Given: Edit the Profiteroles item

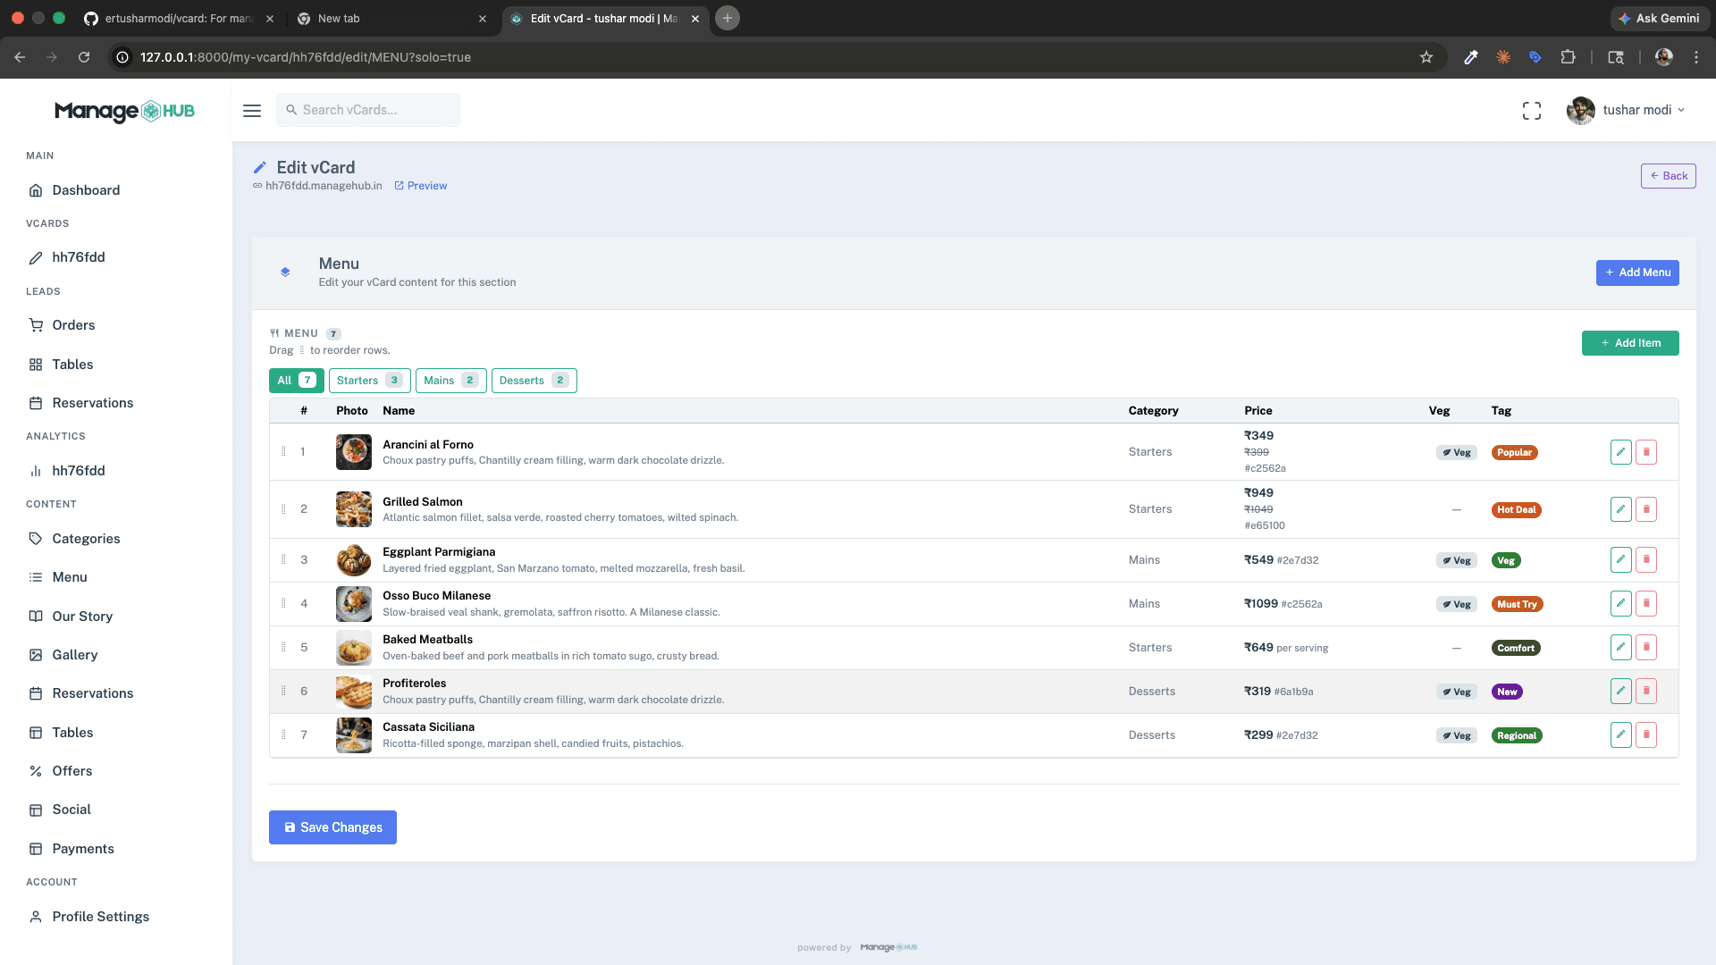Looking at the screenshot, I should (1620, 692).
